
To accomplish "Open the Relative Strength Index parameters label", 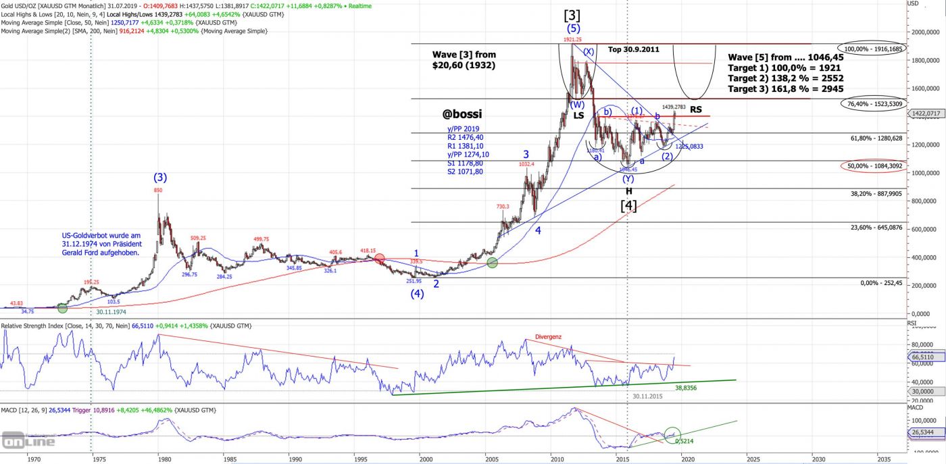I will [x=47, y=326].
